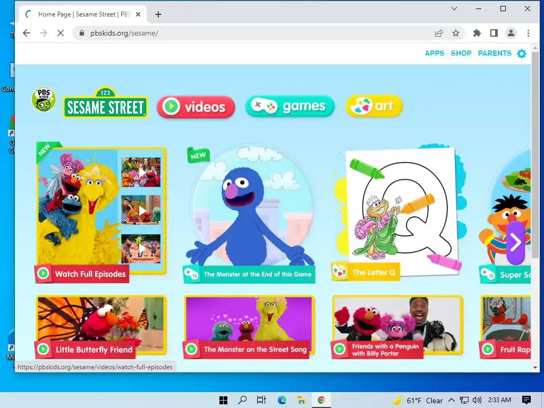Bookmark this page with star icon

tap(455, 33)
